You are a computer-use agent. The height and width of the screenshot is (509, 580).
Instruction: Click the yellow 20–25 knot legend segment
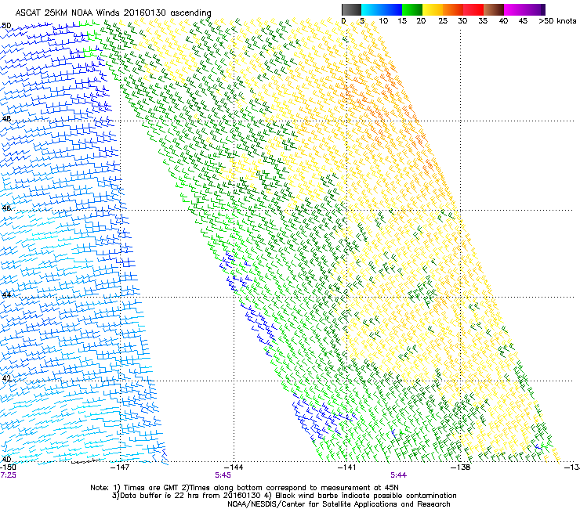click(433, 9)
